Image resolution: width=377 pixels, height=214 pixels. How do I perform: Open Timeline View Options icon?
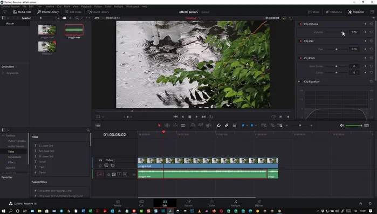[x=98, y=126]
